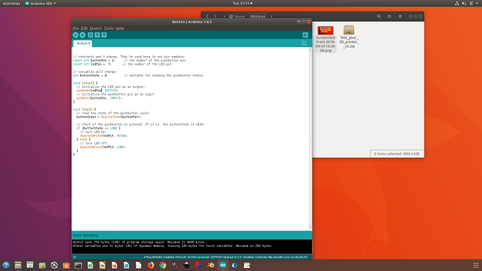Viewport: 482px width, 271px height.
Task: Open the File menu in Arduino
Action: coord(76,28)
